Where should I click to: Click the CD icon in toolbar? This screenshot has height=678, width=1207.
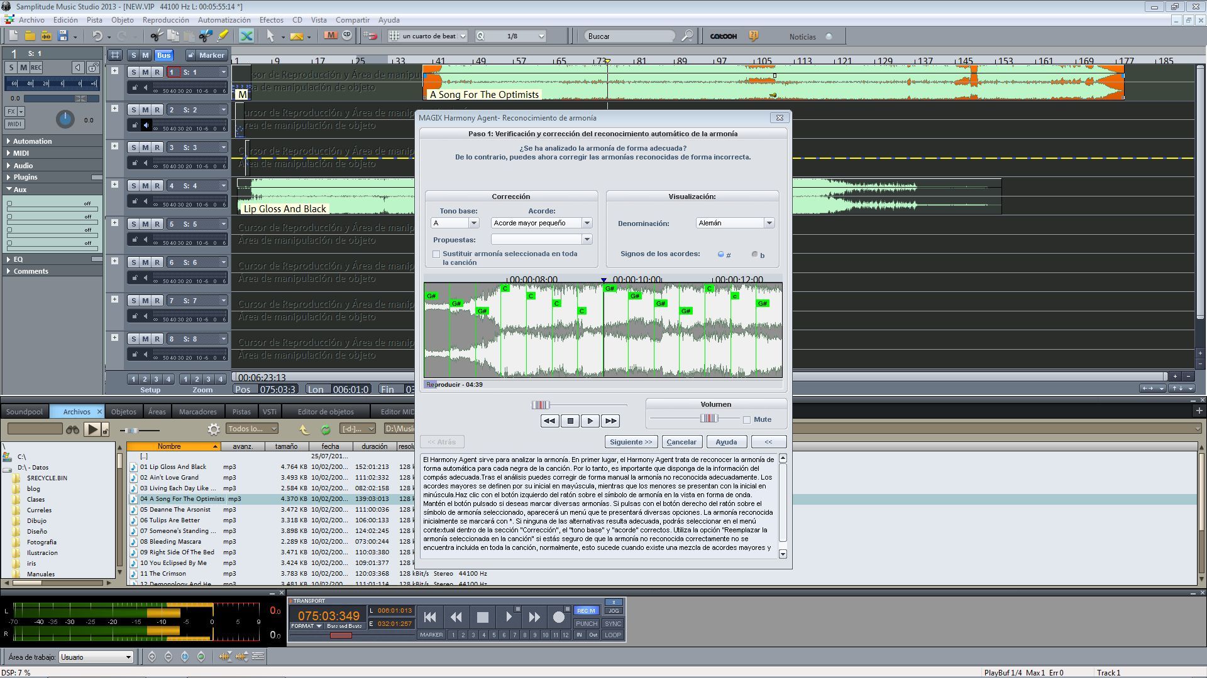point(347,36)
